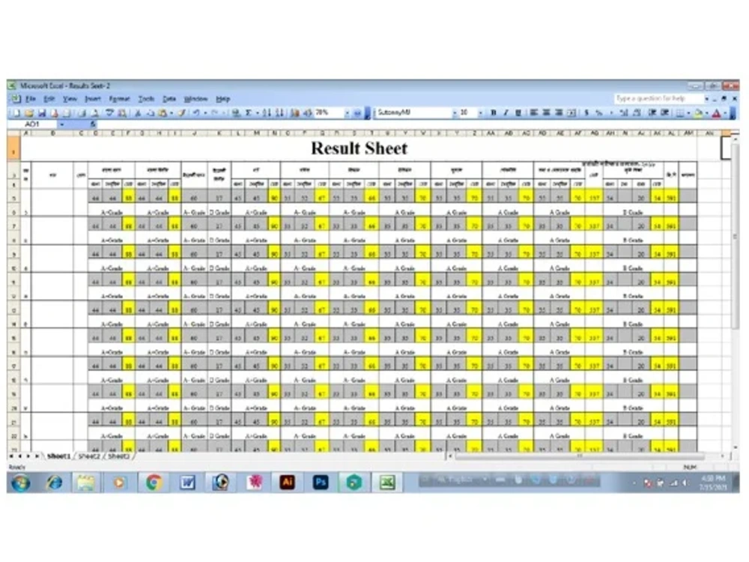Expand the Undo history dropdown arrow
The image size is (749, 562).
pyautogui.click(x=205, y=113)
